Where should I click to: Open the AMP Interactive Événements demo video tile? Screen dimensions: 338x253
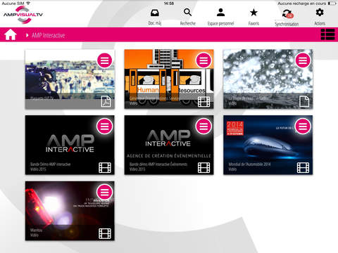(x=169, y=145)
